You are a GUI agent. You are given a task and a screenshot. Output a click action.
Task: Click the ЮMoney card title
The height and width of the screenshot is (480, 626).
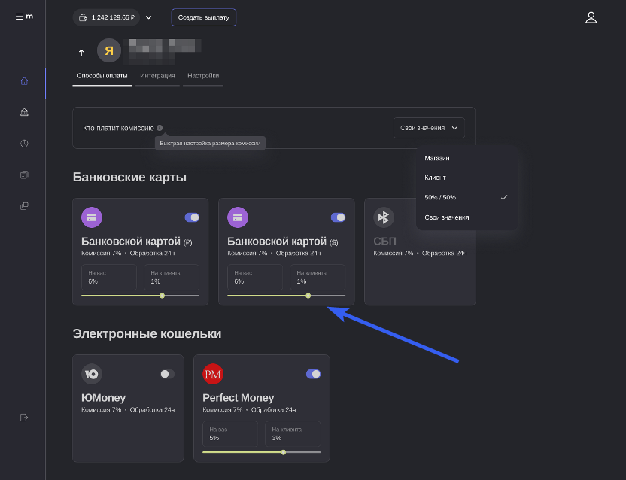103,398
